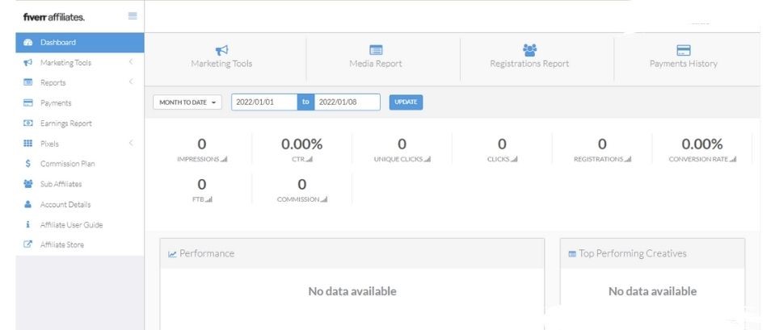Open Sub Affiliates in the sidebar
The height and width of the screenshot is (330, 775).
[61, 184]
